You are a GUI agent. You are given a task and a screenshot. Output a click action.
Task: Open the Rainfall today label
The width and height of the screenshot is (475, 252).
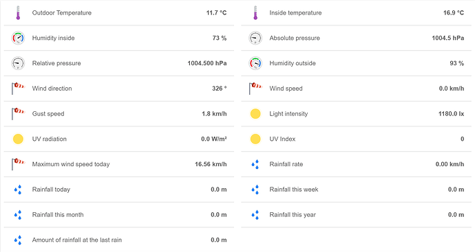(x=51, y=190)
